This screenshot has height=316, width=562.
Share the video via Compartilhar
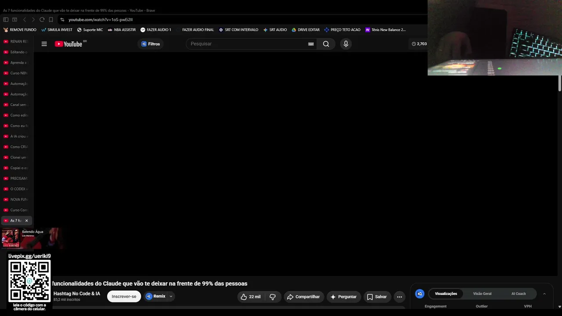pyautogui.click(x=304, y=297)
